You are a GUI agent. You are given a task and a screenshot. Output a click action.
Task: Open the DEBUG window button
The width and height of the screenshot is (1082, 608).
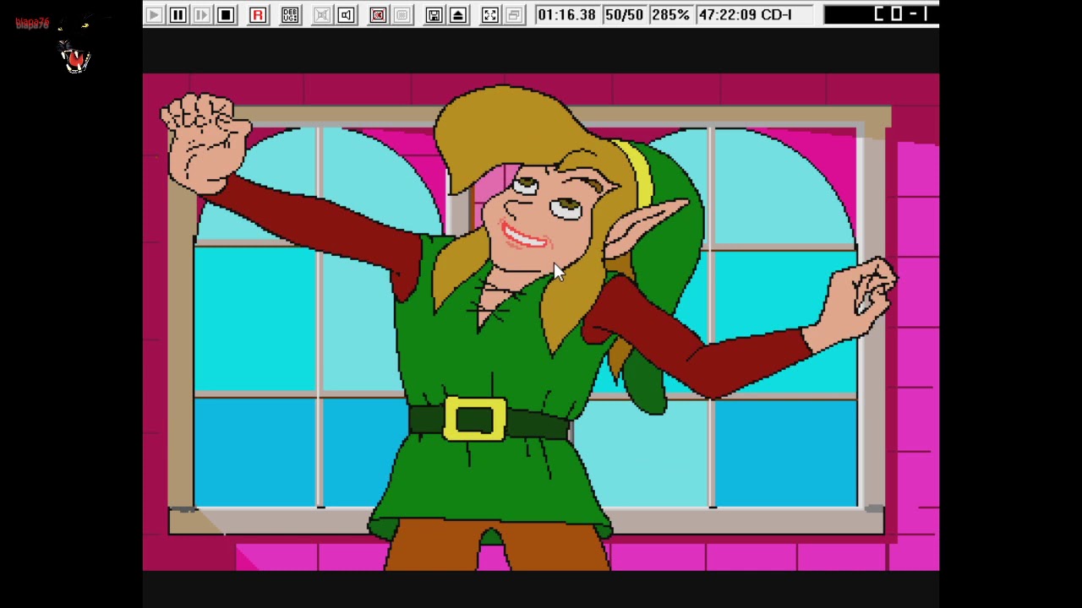coord(290,14)
